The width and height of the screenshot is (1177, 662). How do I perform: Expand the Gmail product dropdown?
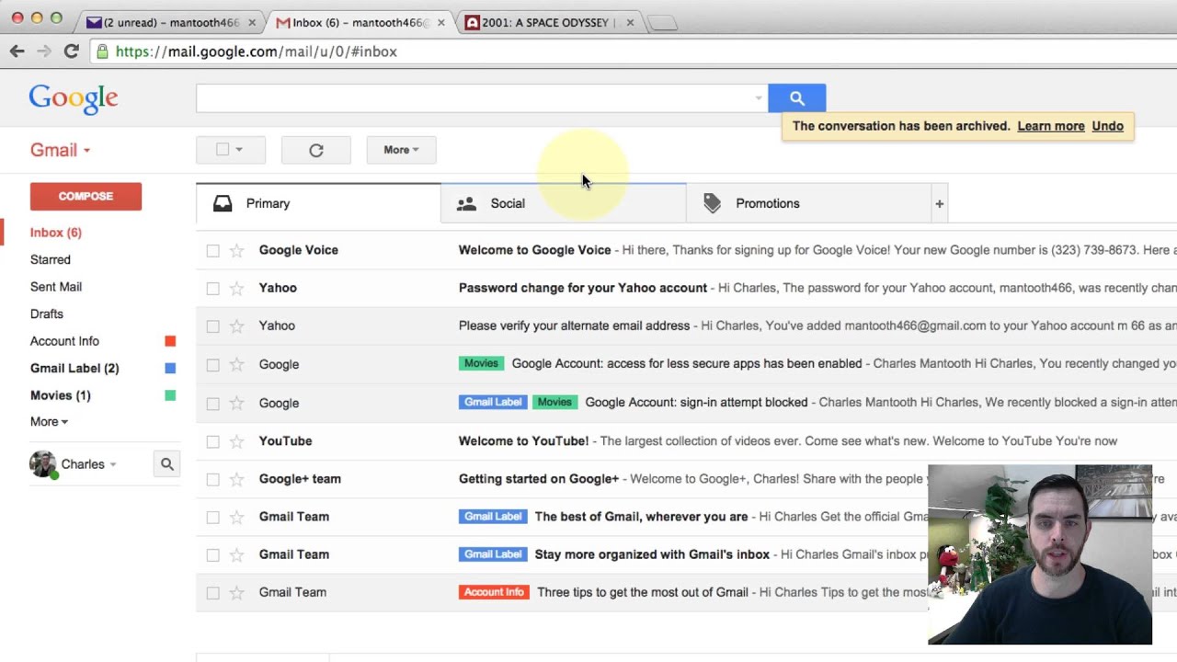(61, 151)
